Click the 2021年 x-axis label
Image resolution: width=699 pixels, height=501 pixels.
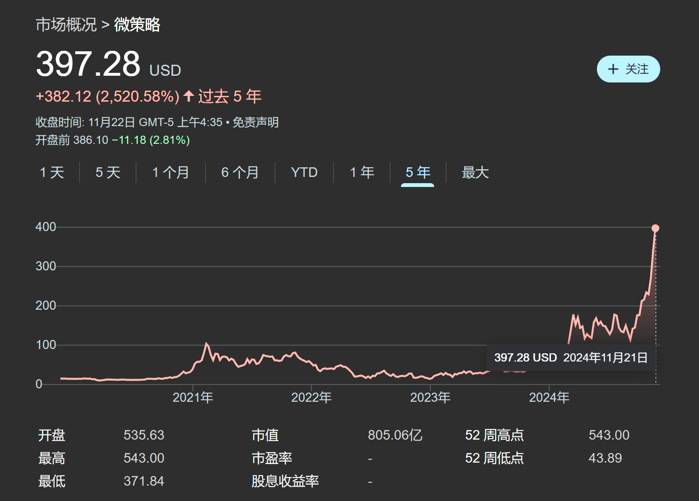[193, 397]
